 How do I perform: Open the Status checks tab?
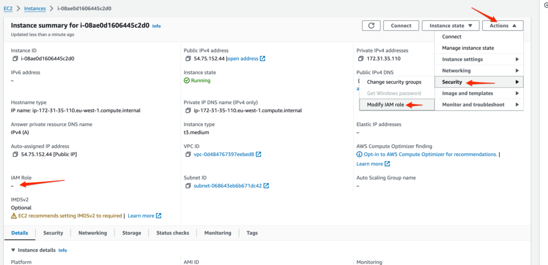[173, 233]
